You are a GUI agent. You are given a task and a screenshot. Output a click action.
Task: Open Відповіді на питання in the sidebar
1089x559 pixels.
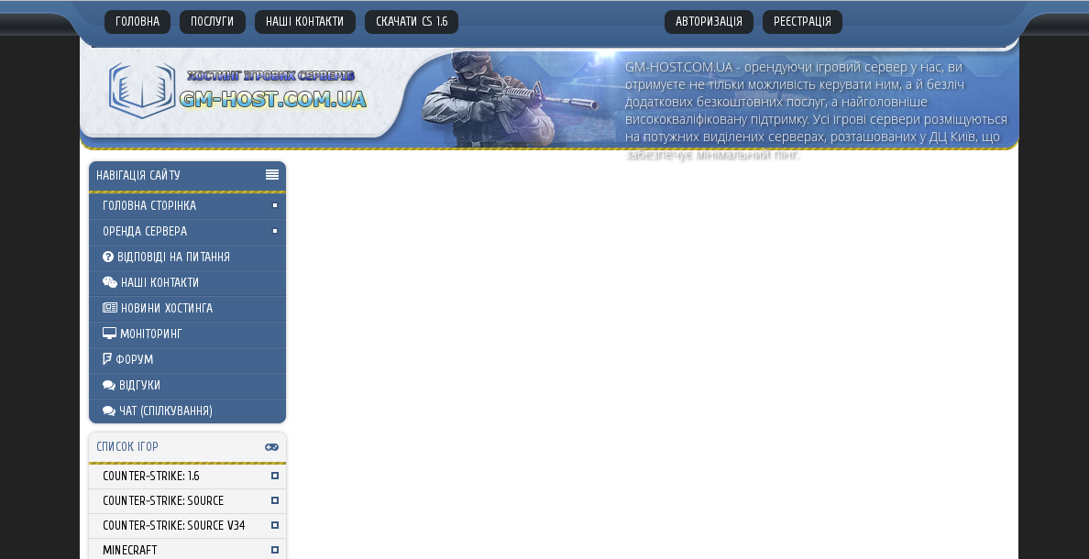188,258
